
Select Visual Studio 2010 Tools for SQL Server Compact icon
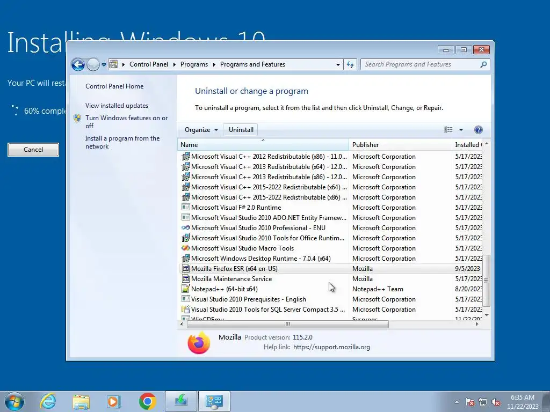pyautogui.click(x=185, y=310)
